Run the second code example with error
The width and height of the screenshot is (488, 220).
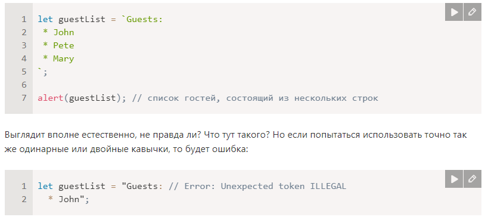[454, 179]
